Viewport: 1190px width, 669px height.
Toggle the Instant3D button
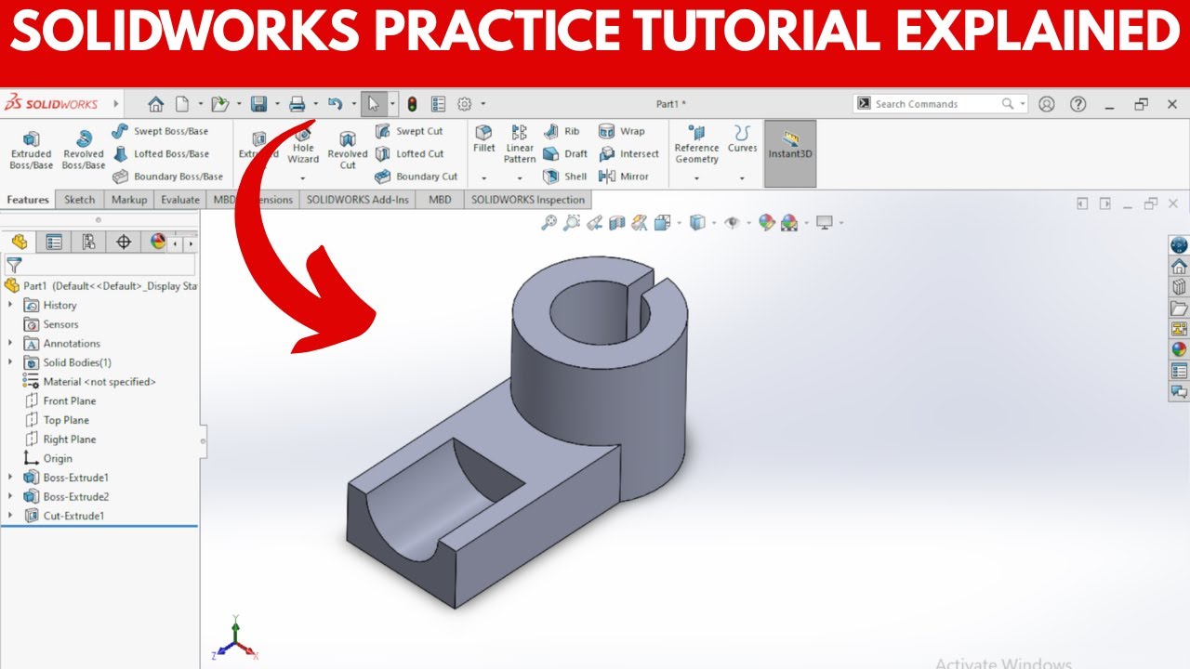tap(789, 153)
